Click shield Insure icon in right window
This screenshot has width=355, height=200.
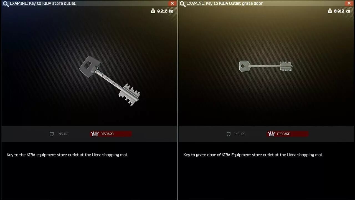pyautogui.click(x=229, y=134)
